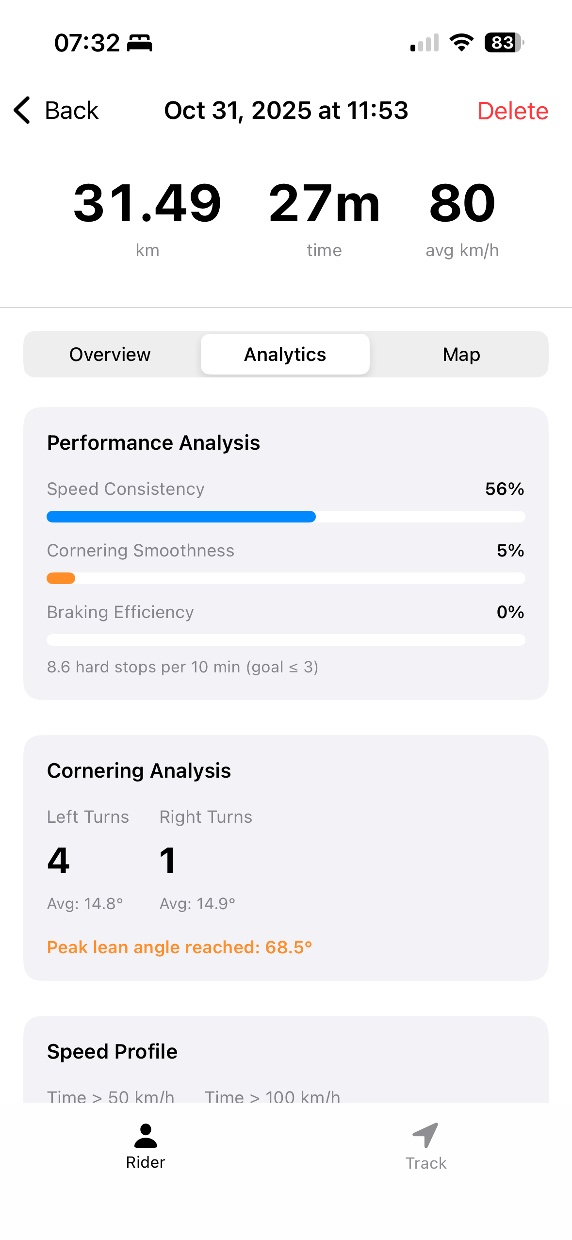Tap the 31.49 km distance stat
572x1240 pixels.
pos(147,204)
